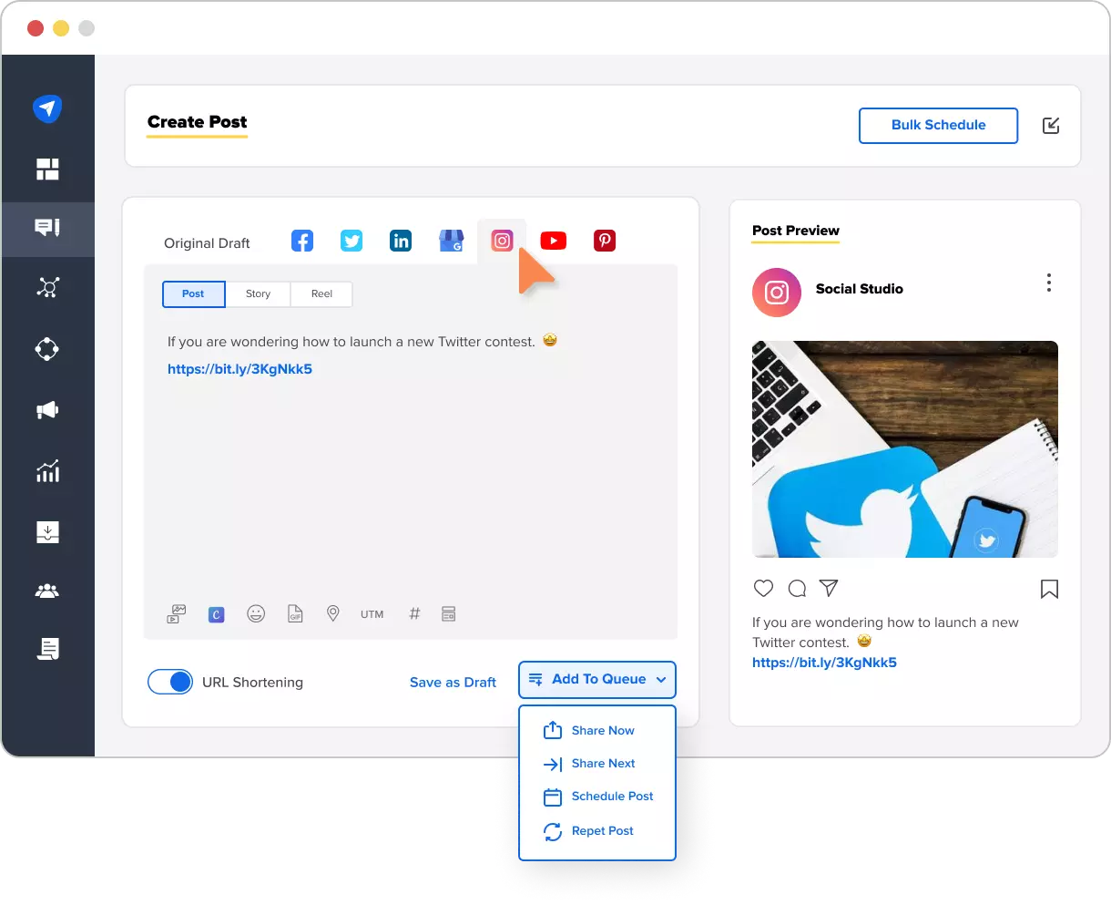The image size is (1111, 905).
Task: Open the Post Preview options menu
Action: pyautogui.click(x=1048, y=283)
